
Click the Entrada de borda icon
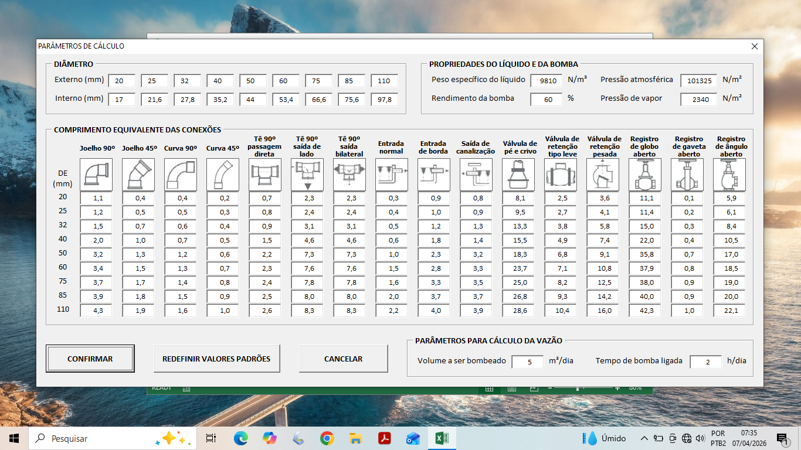[x=434, y=175]
